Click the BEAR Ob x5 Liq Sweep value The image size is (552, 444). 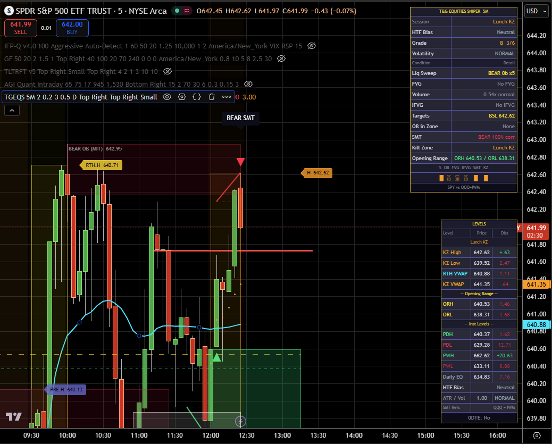click(x=501, y=73)
